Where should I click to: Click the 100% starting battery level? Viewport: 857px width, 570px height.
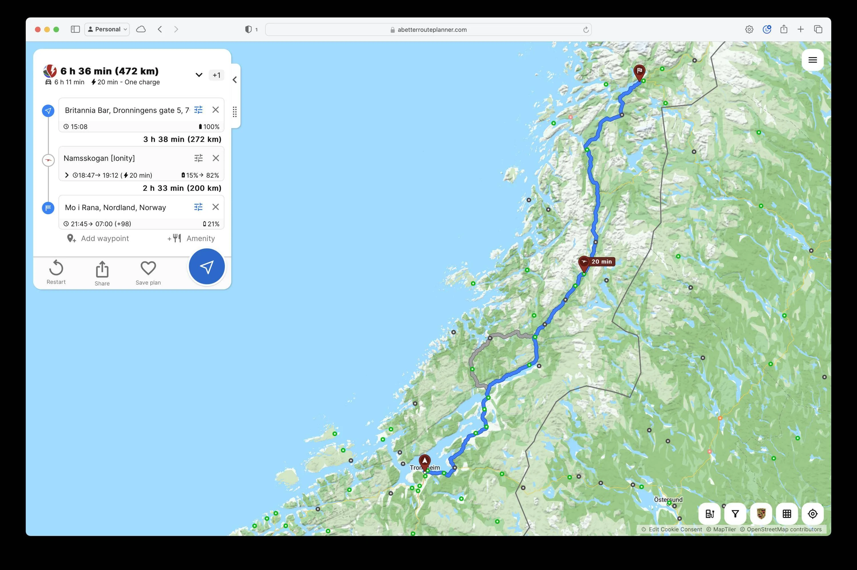point(209,127)
